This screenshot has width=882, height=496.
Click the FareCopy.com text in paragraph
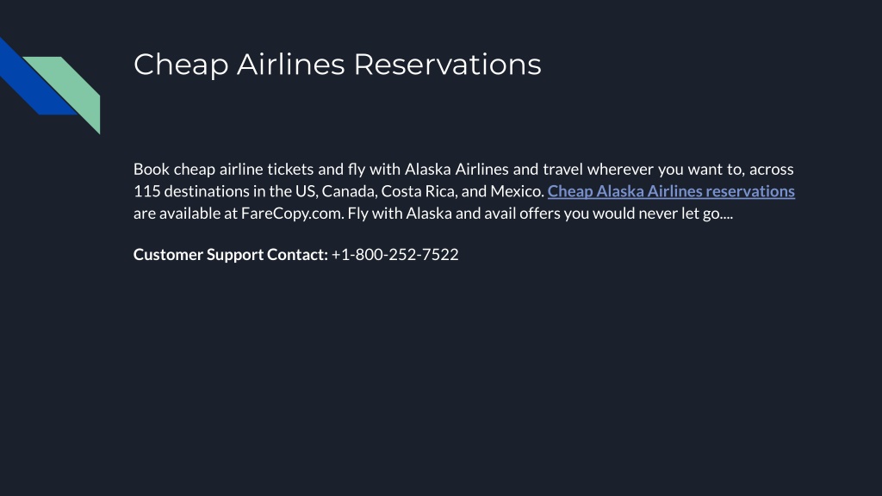[x=292, y=214]
